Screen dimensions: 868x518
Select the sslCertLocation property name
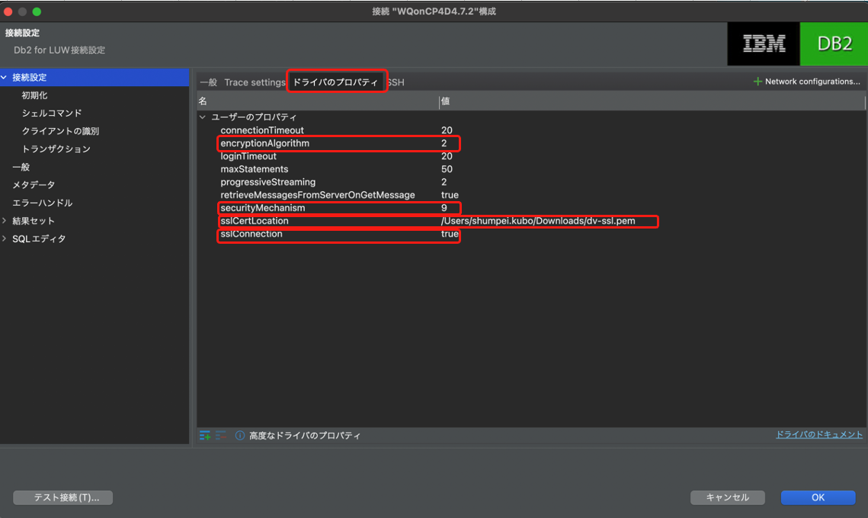coord(254,221)
